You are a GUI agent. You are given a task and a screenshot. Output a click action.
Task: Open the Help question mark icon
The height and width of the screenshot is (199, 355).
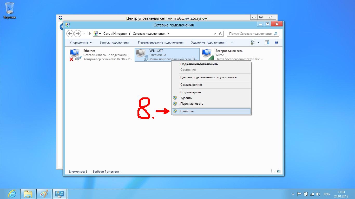277,42
